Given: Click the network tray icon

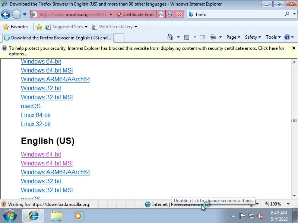Looking at the screenshot, I should tap(251, 216).
